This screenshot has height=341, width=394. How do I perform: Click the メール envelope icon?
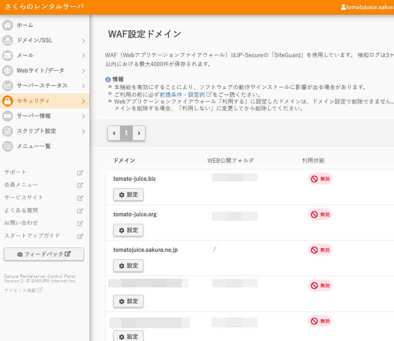(8, 55)
